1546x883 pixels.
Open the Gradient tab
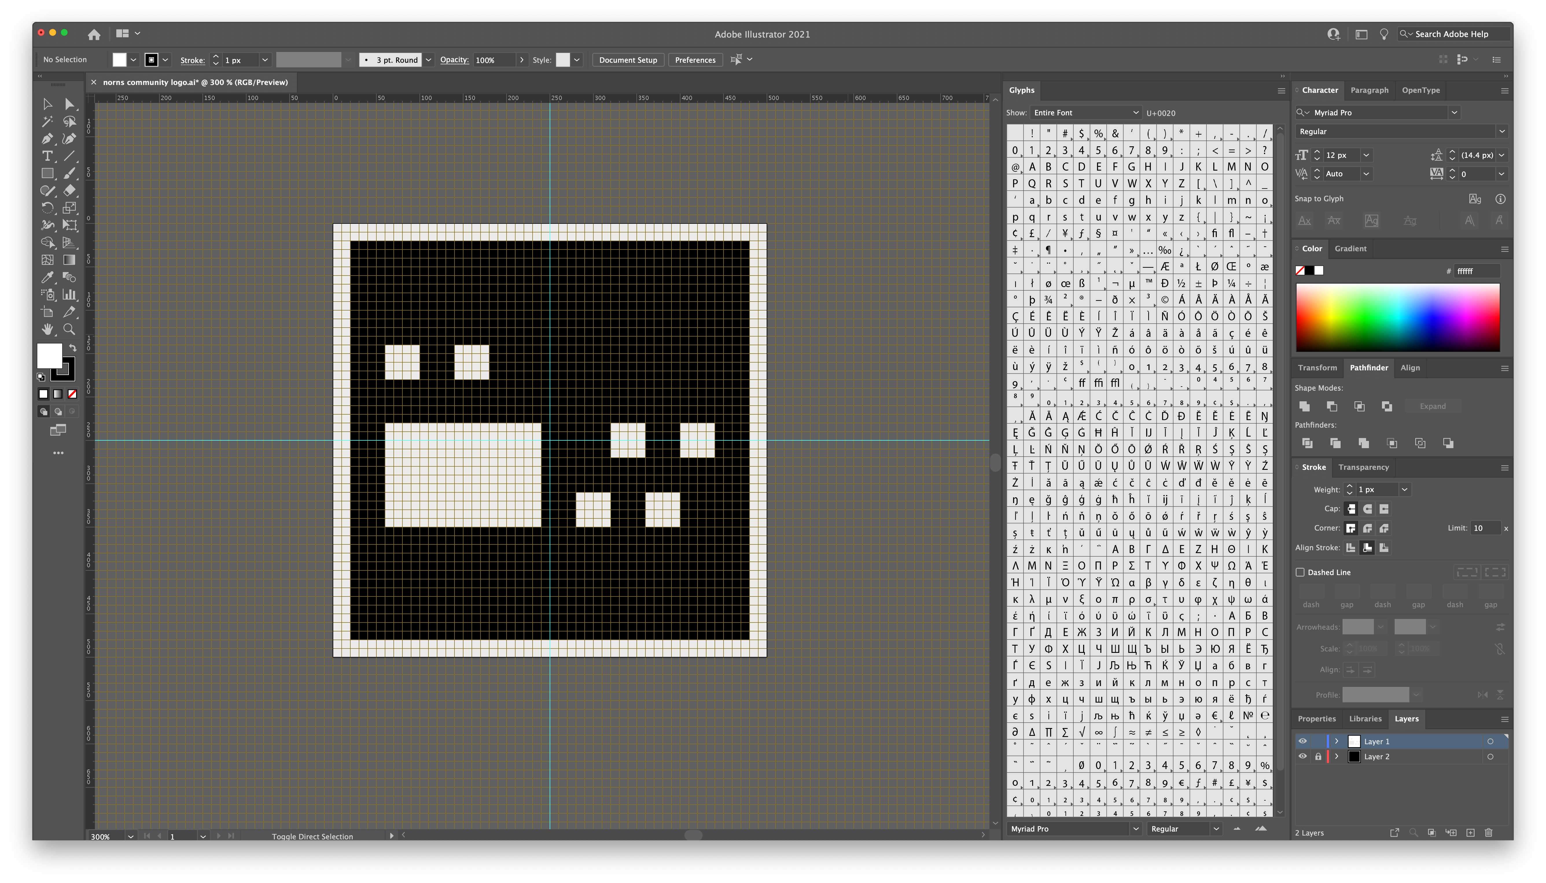click(x=1351, y=249)
